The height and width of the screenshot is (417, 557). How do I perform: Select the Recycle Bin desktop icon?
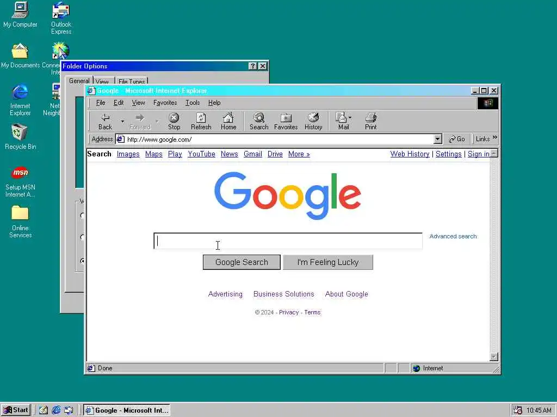(20, 136)
